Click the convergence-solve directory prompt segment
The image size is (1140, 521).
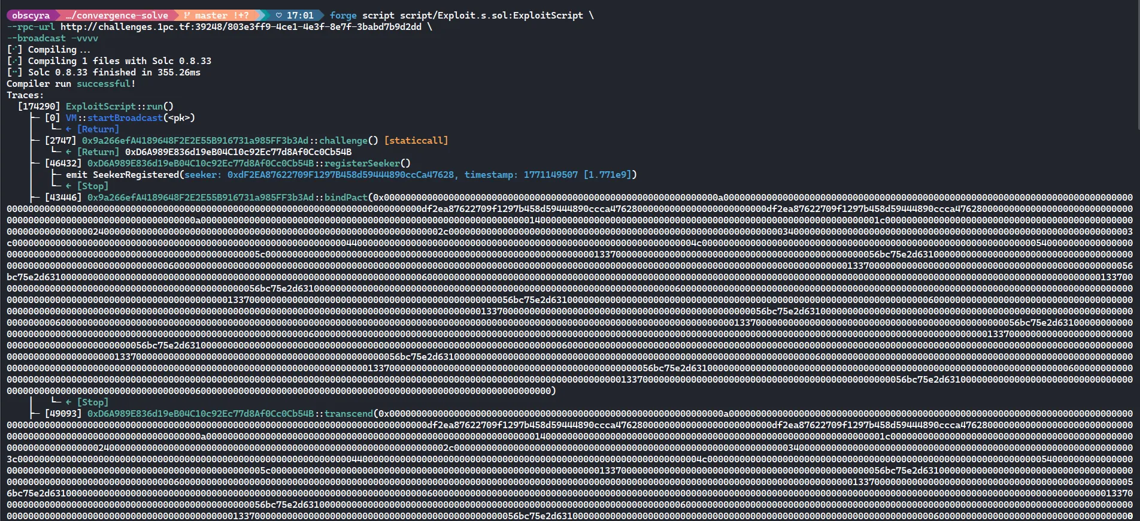[117, 16]
